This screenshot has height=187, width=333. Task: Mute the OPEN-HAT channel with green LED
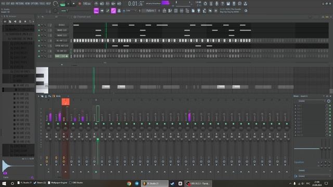pyautogui.click(x=39, y=46)
